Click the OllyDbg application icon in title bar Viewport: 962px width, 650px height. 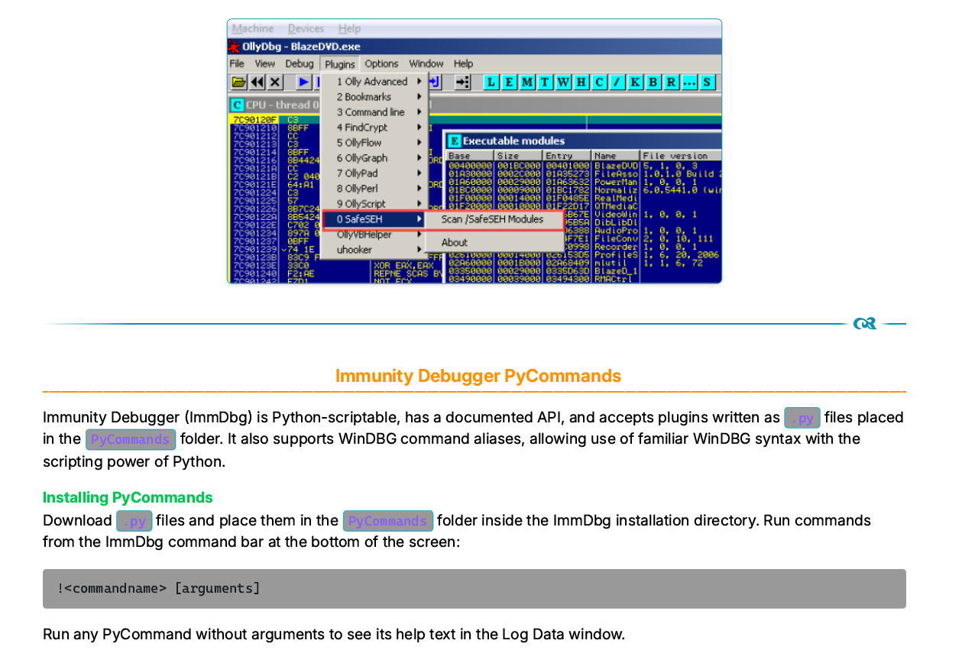[x=235, y=46]
